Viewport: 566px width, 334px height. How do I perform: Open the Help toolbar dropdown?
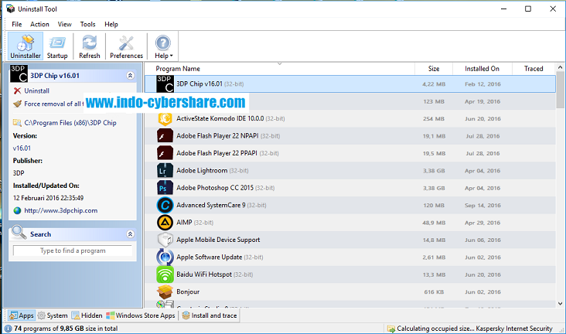tap(163, 46)
